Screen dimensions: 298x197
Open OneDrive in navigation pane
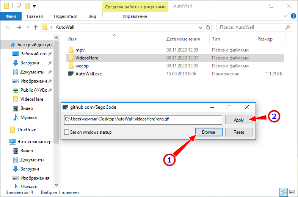point(27,130)
